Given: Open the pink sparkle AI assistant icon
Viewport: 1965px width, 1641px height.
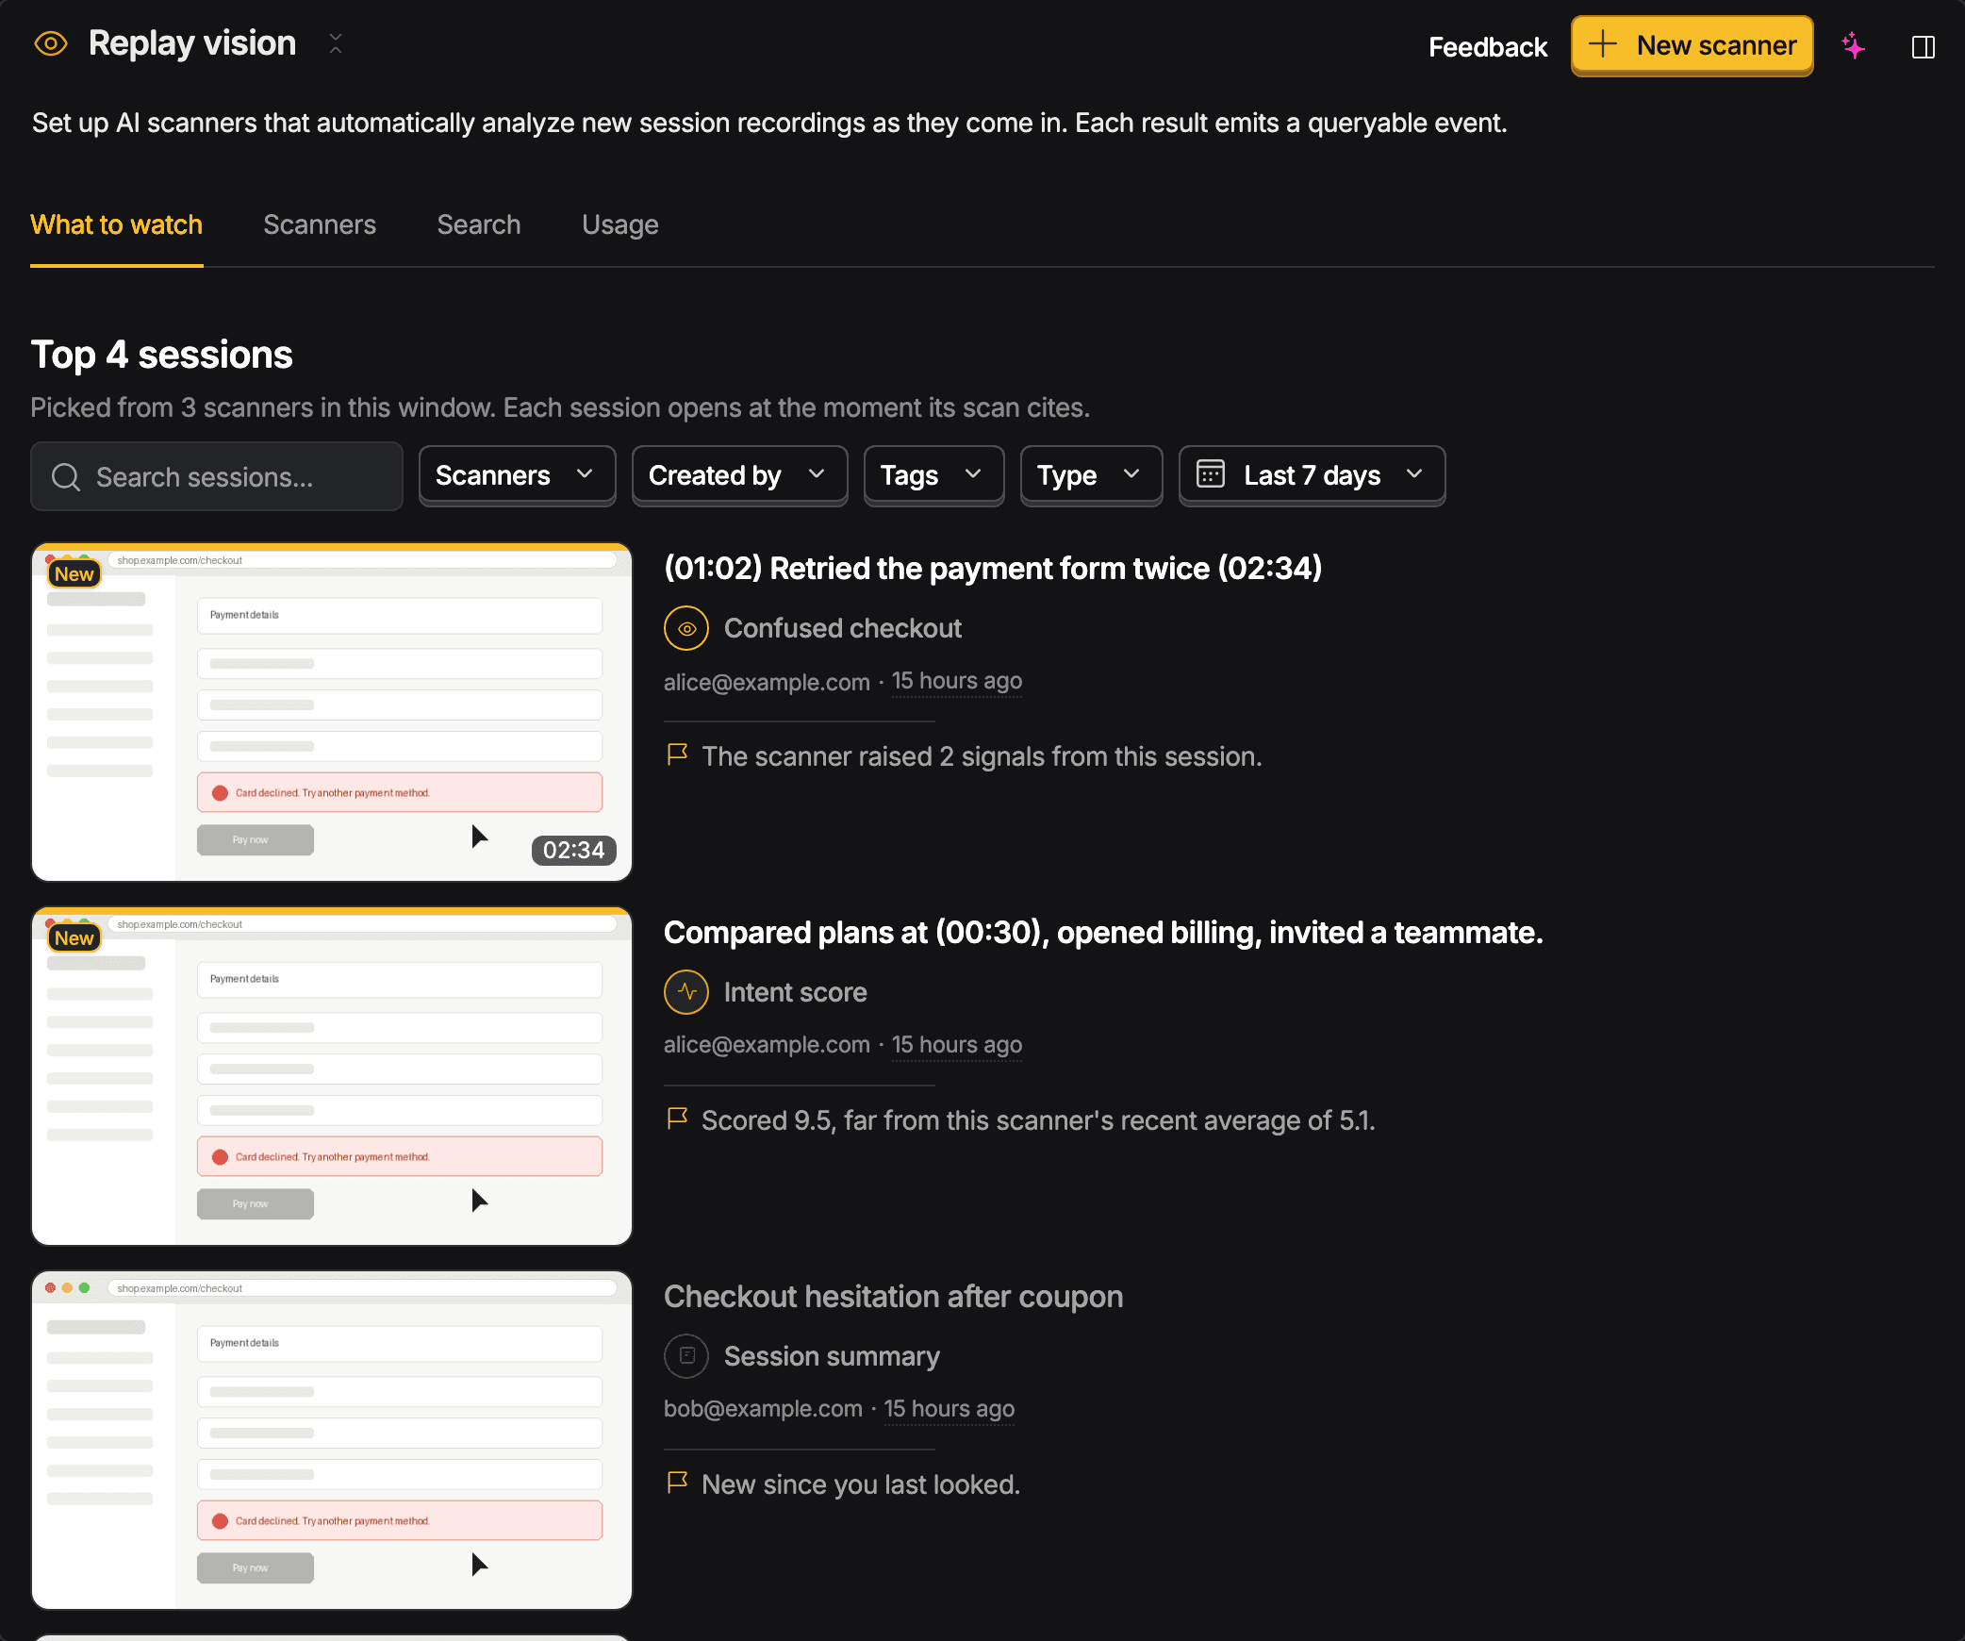Looking at the screenshot, I should pyautogui.click(x=1853, y=45).
